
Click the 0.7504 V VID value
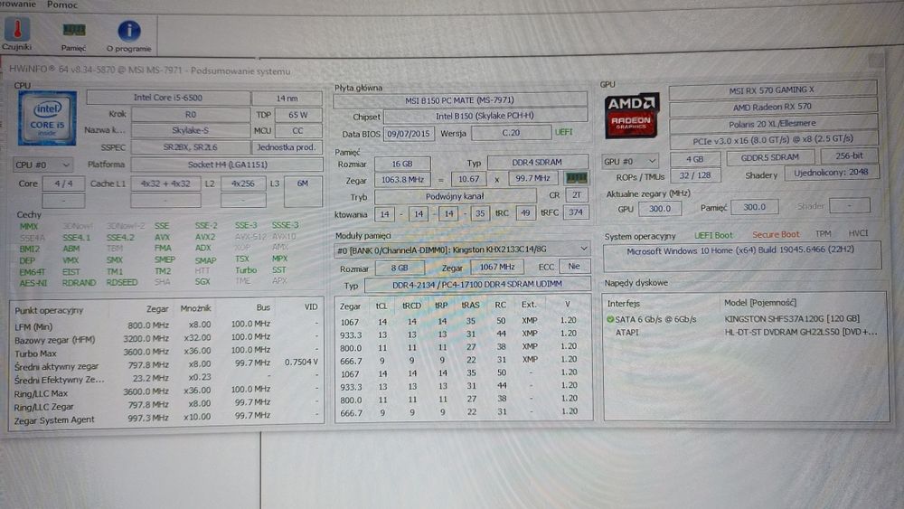pos(301,362)
